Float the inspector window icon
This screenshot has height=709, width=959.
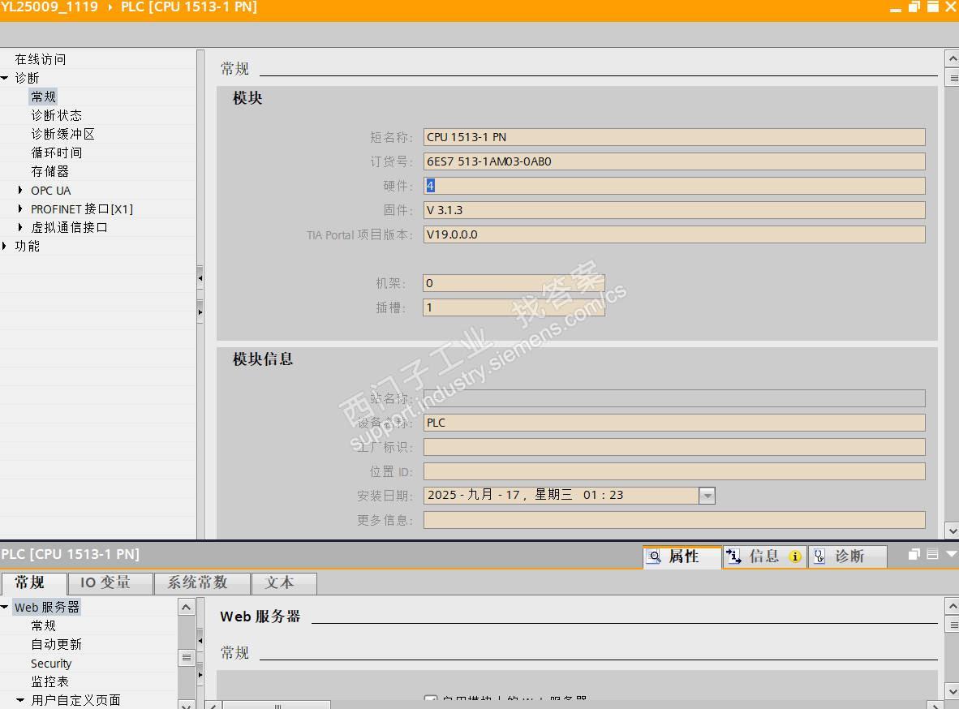(x=914, y=554)
